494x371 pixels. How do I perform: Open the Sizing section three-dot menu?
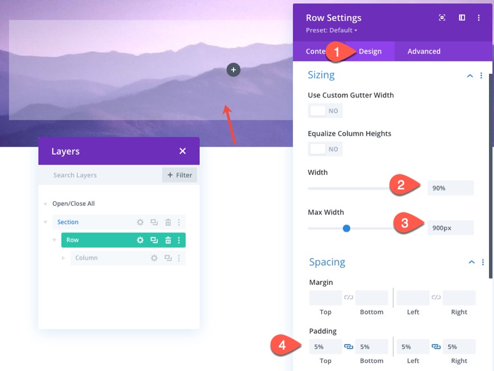(x=481, y=76)
